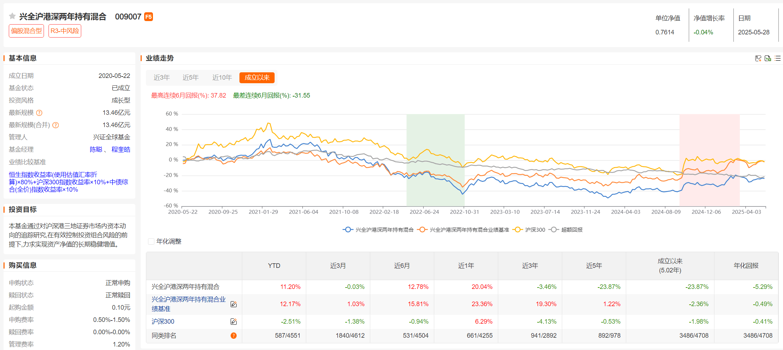Switch to the 近5年 tab
The image size is (783, 350).
(191, 78)
